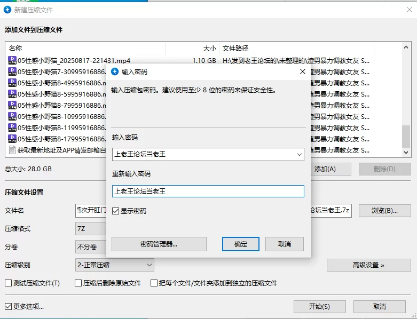
Task: Click 取消 at the bottom of 新建压缩文件 window
Action: pyautogui.click(x=380, y=307)
